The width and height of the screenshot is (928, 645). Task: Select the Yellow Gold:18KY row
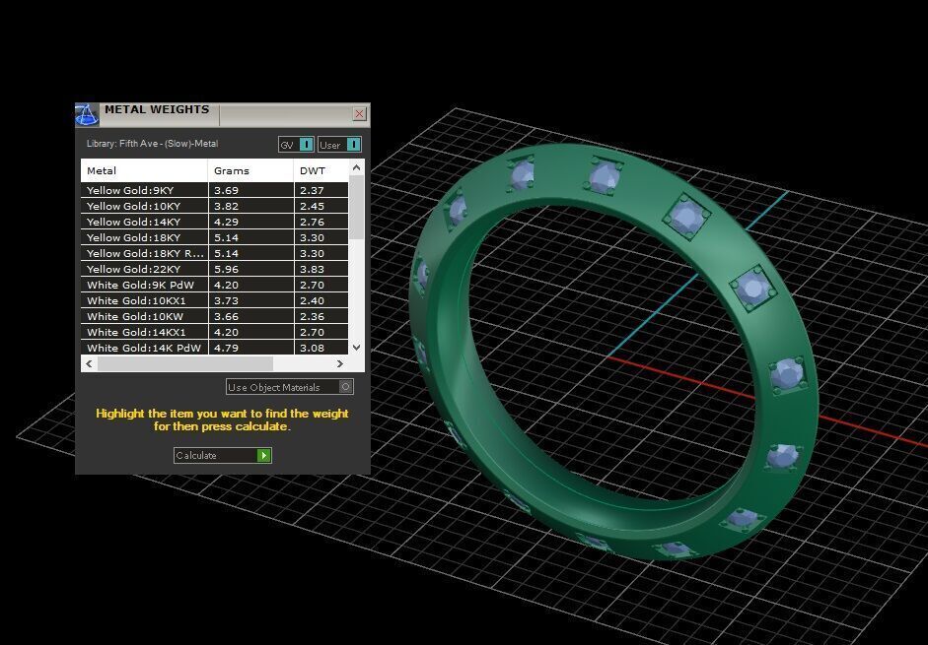[214, 237]
